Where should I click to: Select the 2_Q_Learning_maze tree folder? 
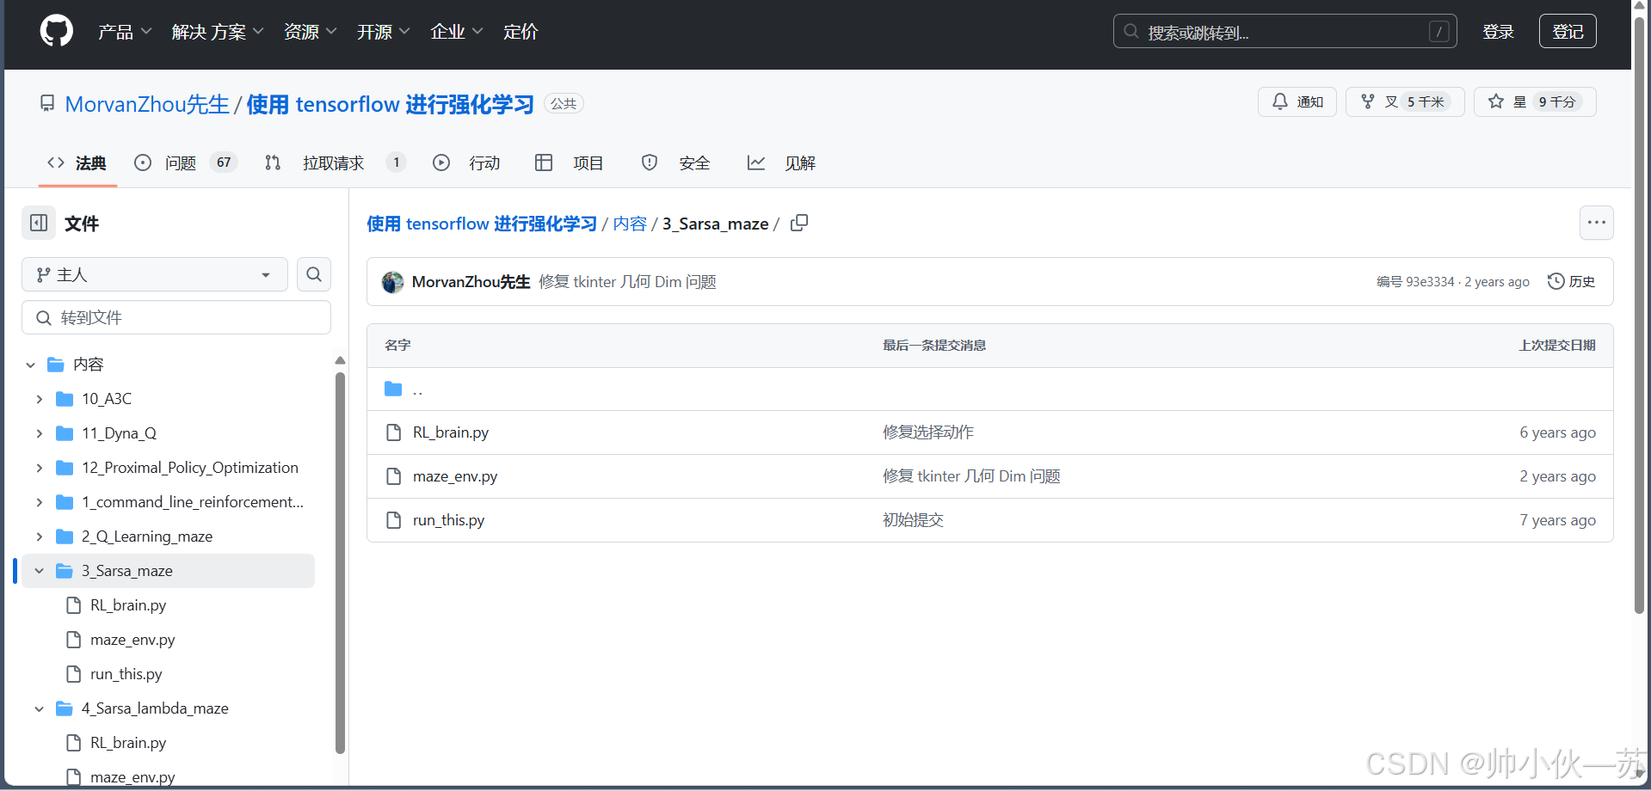(x=147, y=537)
